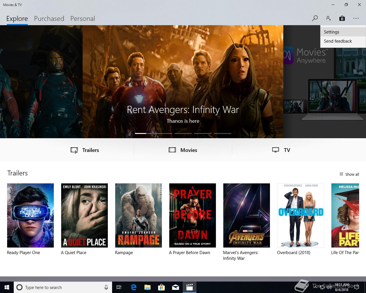The image size is (366, 293).
Task: Open the search magnifier icon
Action: [x=315, y=18]
